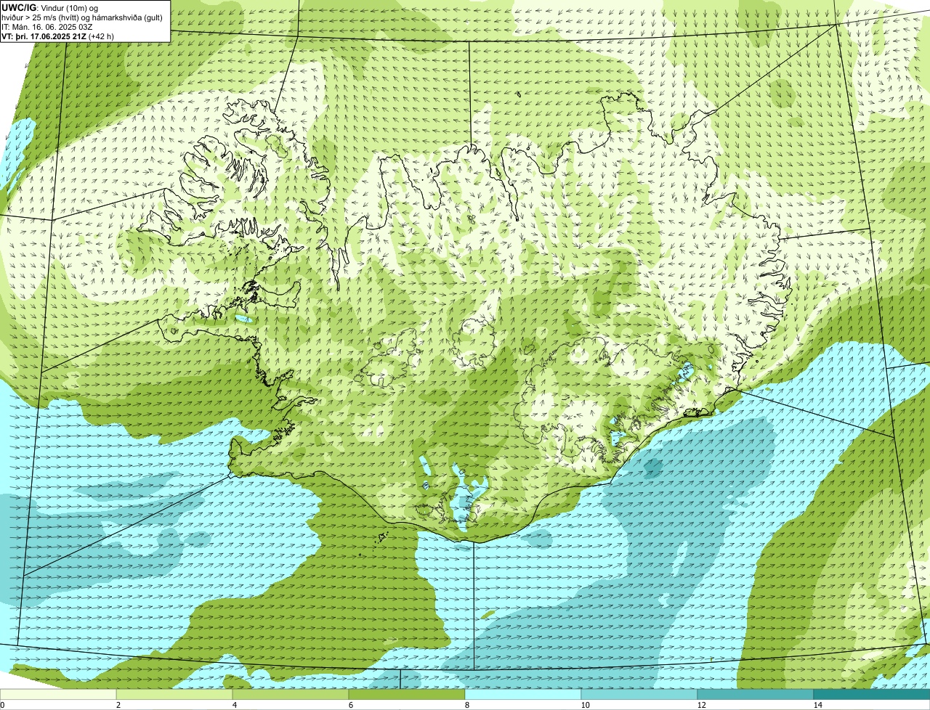The width and height of the screenshot is (930, 710).
Task: Click the colorbar tick label '2'
Action: tap(118, 705)
